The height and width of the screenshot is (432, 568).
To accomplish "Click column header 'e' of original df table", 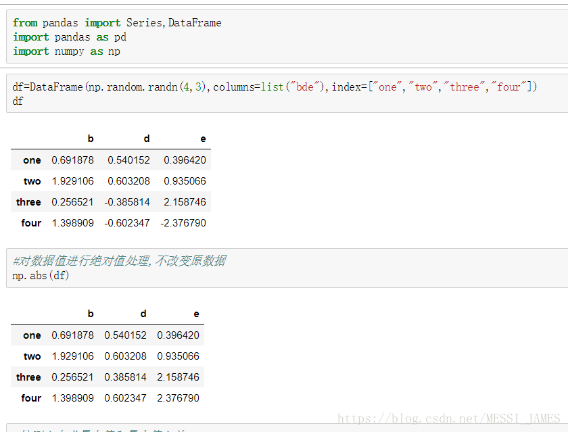I will point(204,139).
